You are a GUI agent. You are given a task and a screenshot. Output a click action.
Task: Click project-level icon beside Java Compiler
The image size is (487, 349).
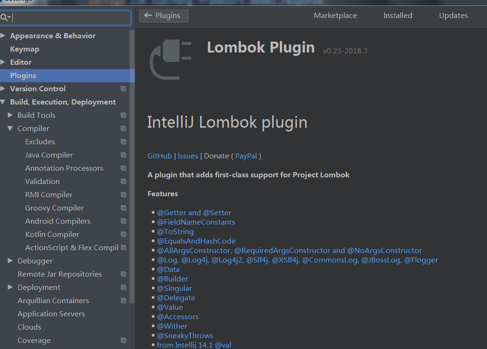coord(124,155)
